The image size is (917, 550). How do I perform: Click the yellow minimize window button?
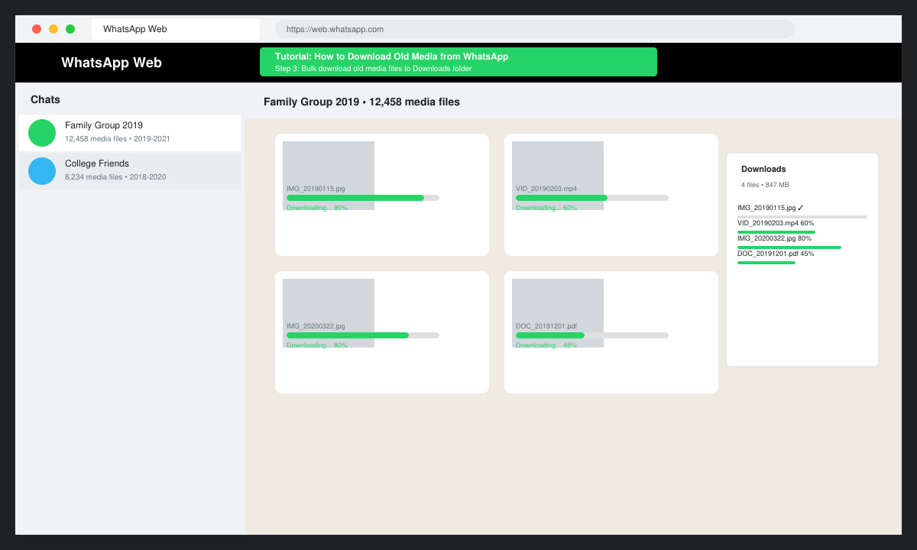(x=53, y=29)
